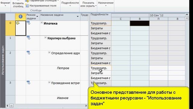Viewport: 193px width, 109px height.
Task: Open the Название задачи column filter arrow
Action: [x=78, y=16]
